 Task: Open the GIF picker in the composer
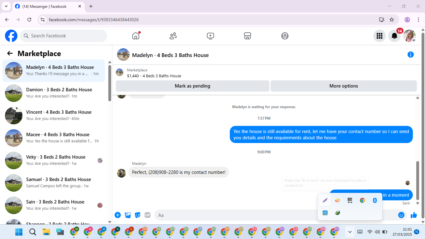148,215
